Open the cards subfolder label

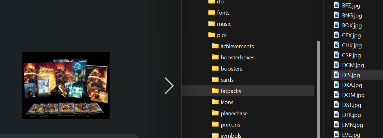click(x=227, y=80)
